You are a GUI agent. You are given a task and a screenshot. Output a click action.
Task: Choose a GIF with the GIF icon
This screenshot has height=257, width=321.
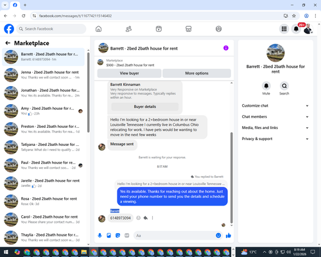click(126, 236)
